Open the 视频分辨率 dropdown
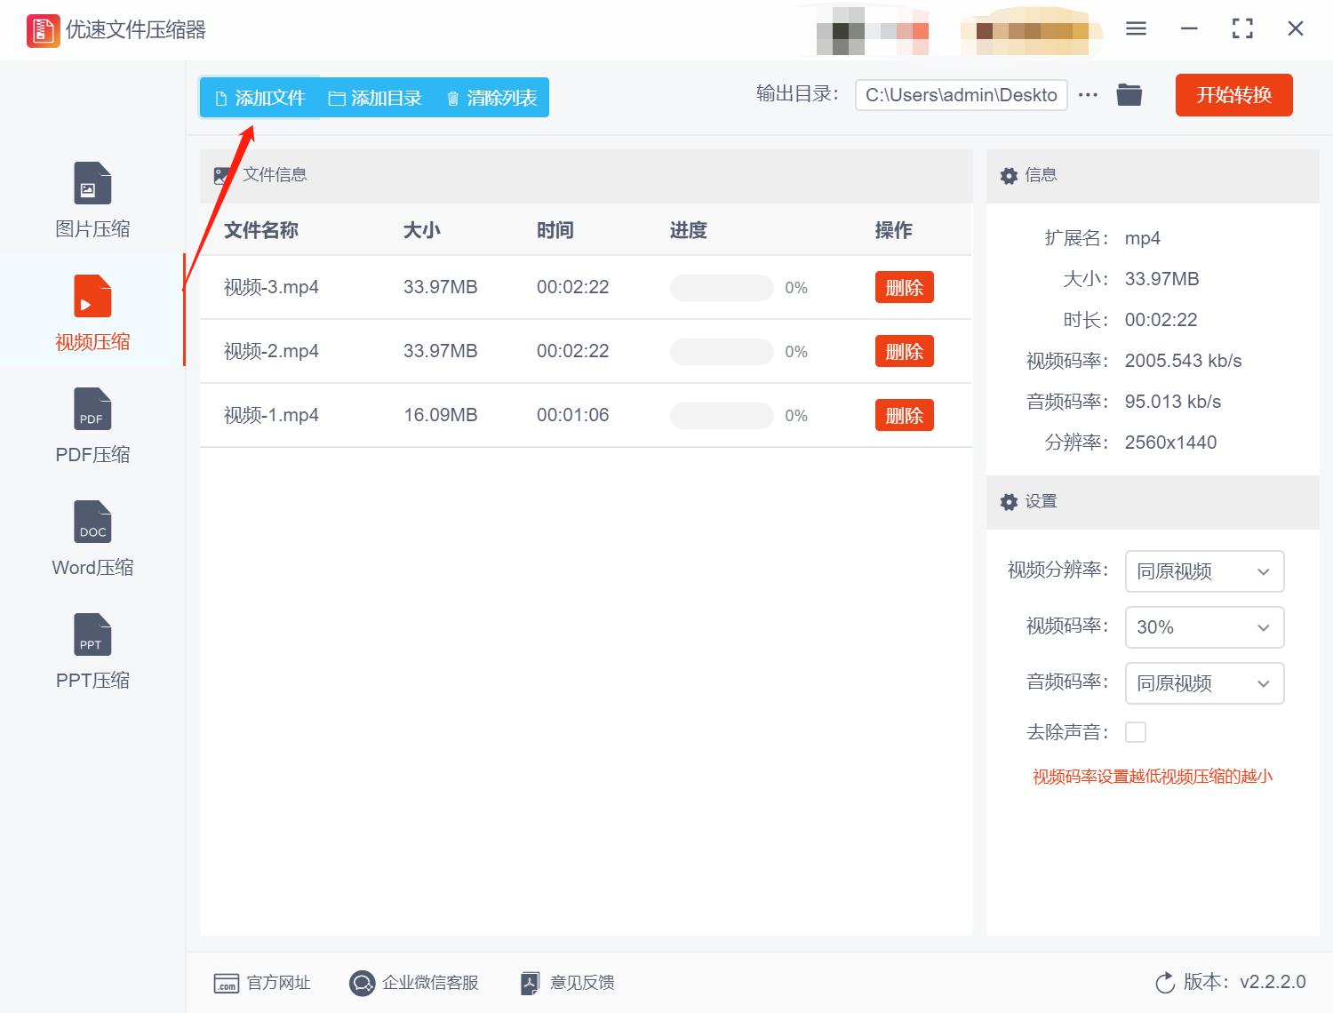This screenshot has width=1333, height=1013. click(1204, 571)
